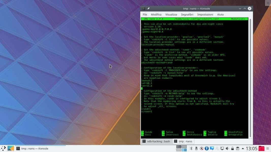Click the Konsole vertical scrollbar

pos(251,76)
